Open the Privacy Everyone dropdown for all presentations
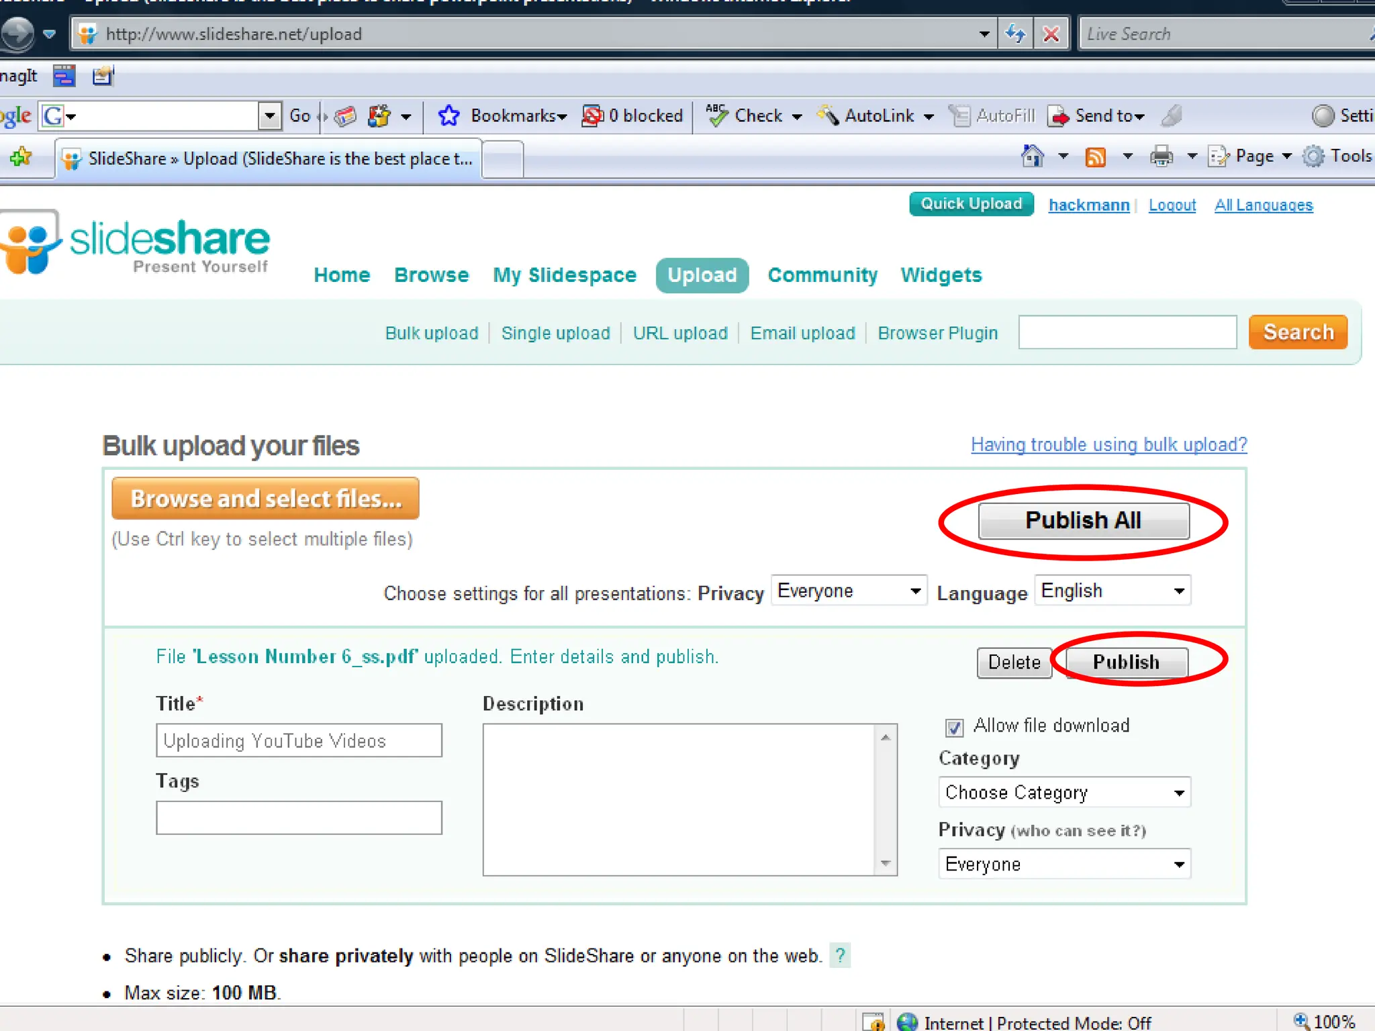The height and width of the screenshot is (1031, 1375). tap(849, 591)
